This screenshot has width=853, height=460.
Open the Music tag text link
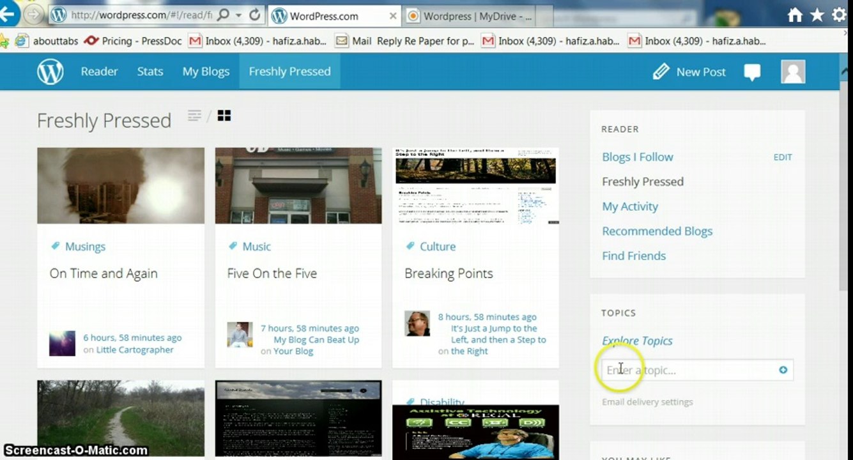coord(257,247)
